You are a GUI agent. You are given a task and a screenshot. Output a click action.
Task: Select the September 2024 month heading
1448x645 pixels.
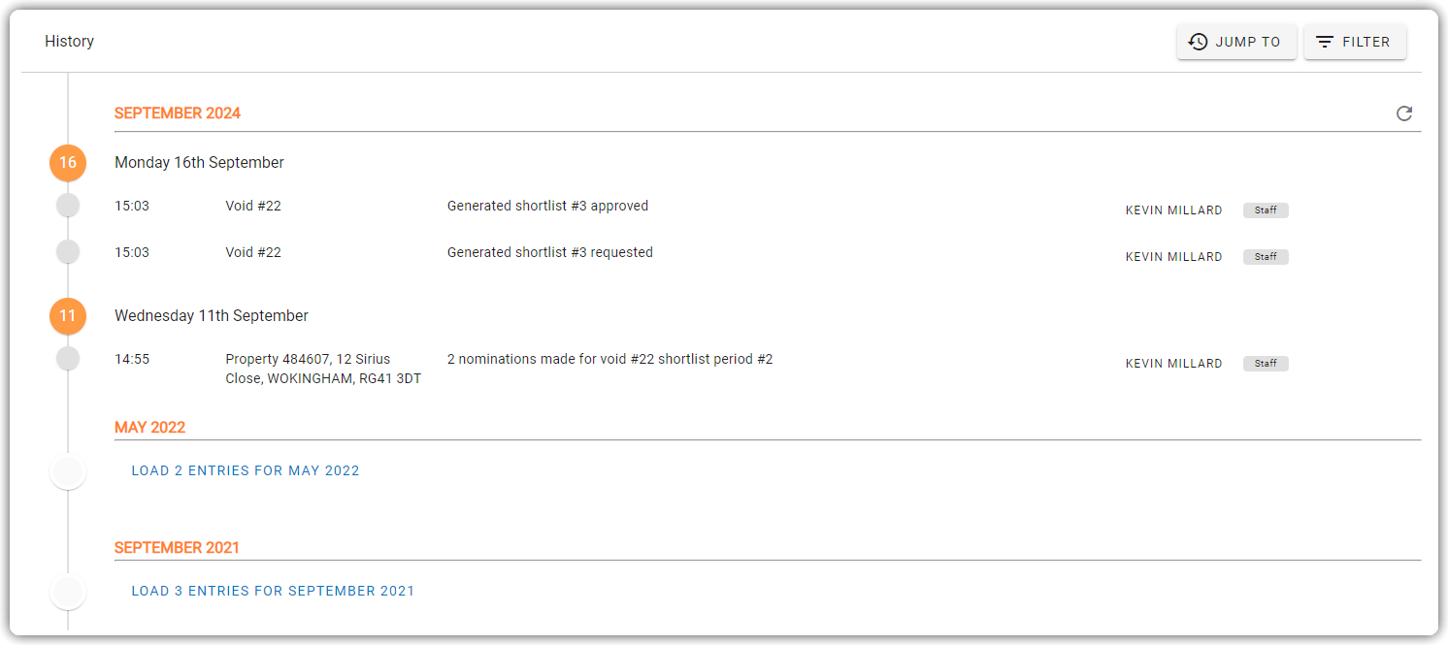(178, 113)
